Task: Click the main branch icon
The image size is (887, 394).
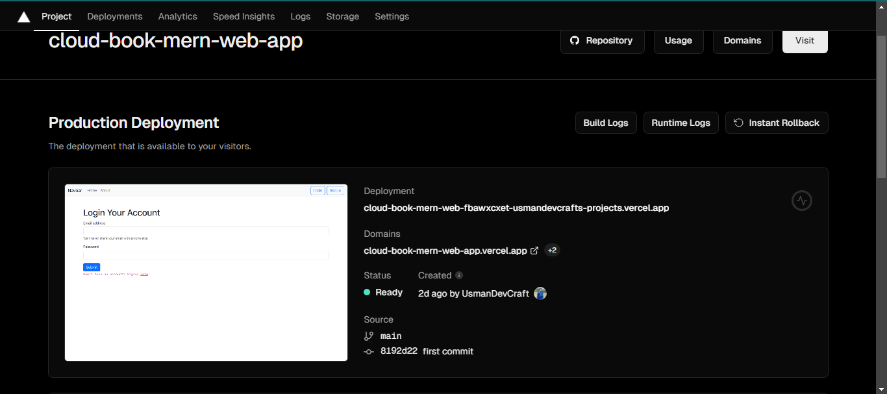Action: point(369,336)
